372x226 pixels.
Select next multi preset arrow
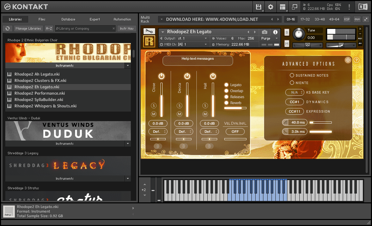click(x=278, y=19)
